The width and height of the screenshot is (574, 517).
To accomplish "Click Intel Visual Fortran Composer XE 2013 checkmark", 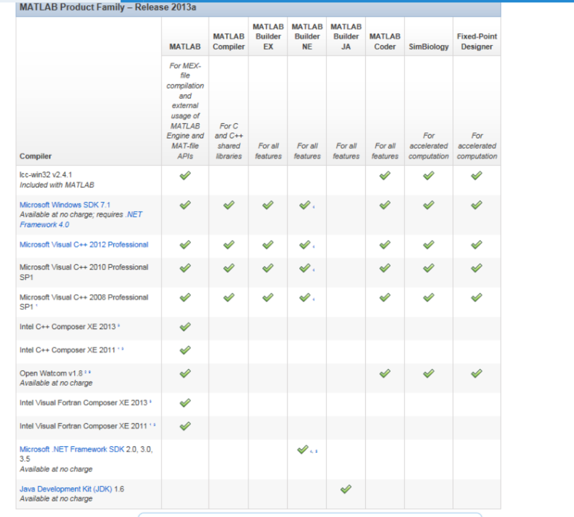I will click(185, 402).
